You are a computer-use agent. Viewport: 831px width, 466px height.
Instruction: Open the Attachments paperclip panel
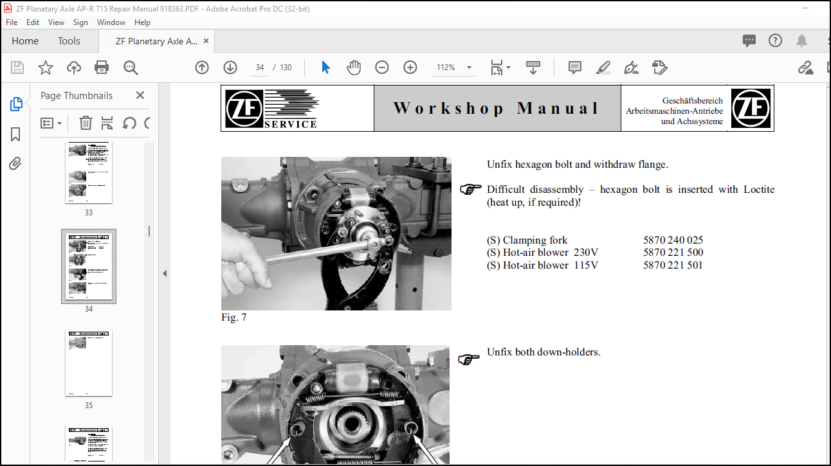[15, 164]
